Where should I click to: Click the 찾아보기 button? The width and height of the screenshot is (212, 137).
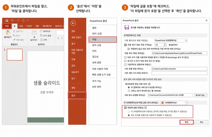201,95
